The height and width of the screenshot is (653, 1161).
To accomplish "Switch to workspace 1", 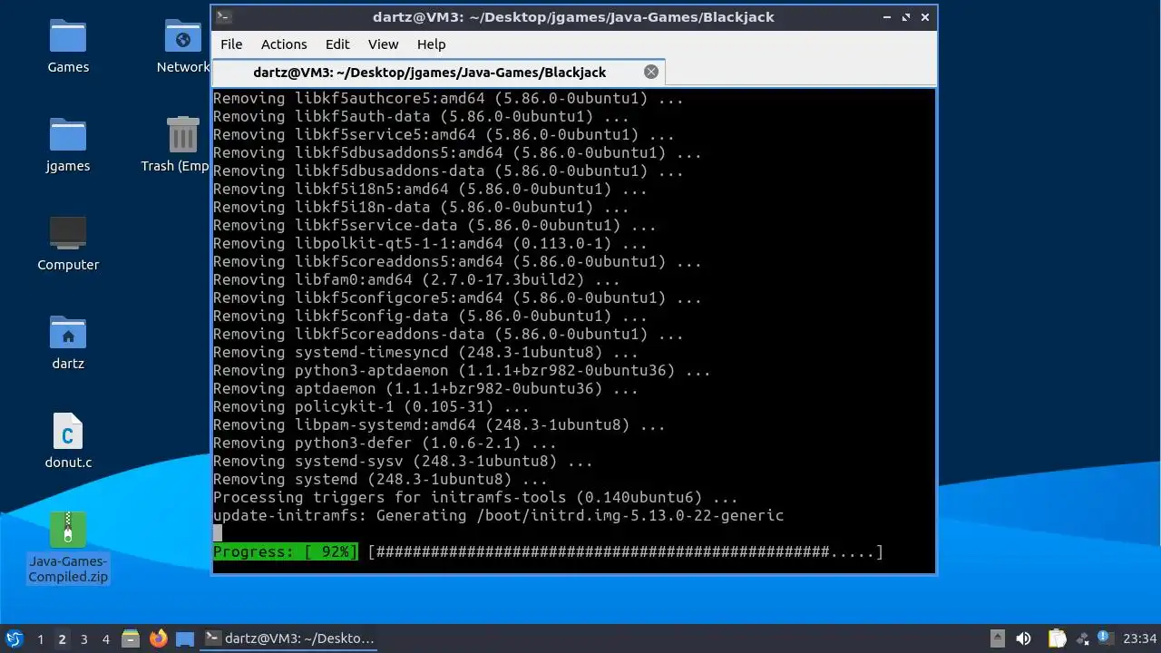I will (x=40, y=639).
